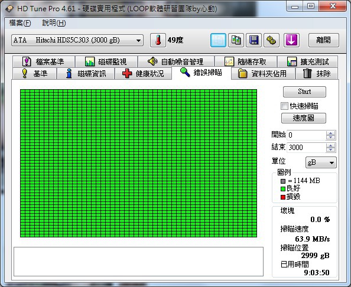Open 健康狀況 tab with red cross icon
The image size is (351, 287).
[x=143, y=74]
